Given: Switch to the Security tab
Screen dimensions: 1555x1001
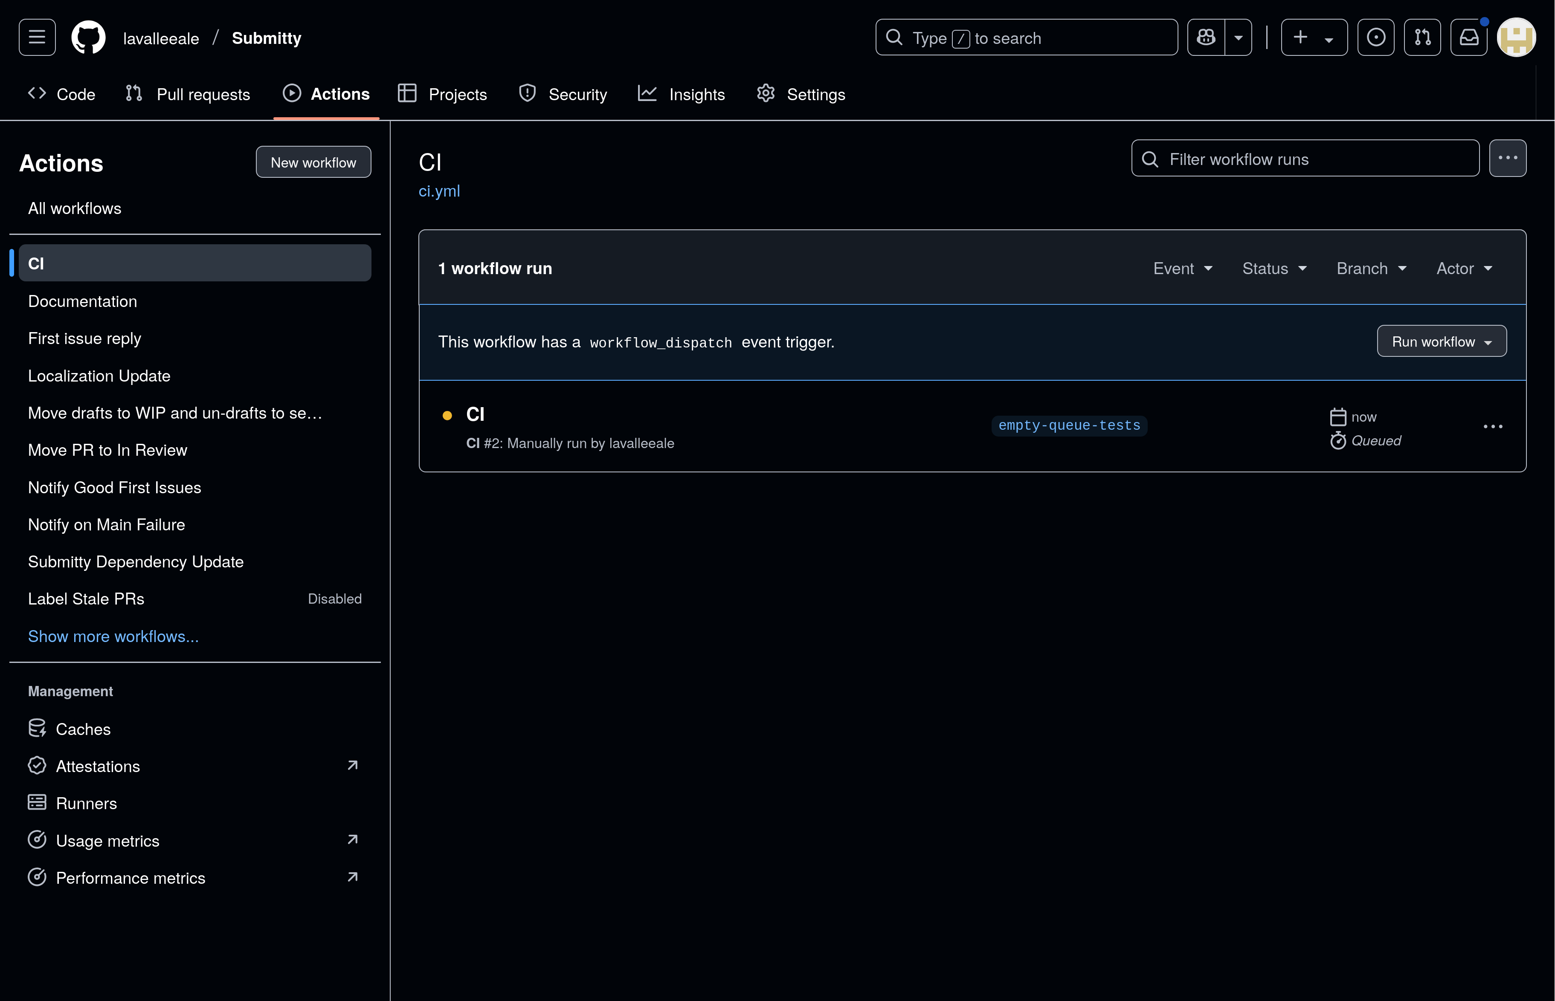Looking at the screenshot, I should tap(563, 94).
